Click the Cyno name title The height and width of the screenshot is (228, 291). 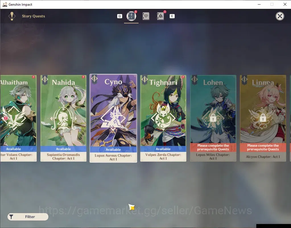(113, 82)
